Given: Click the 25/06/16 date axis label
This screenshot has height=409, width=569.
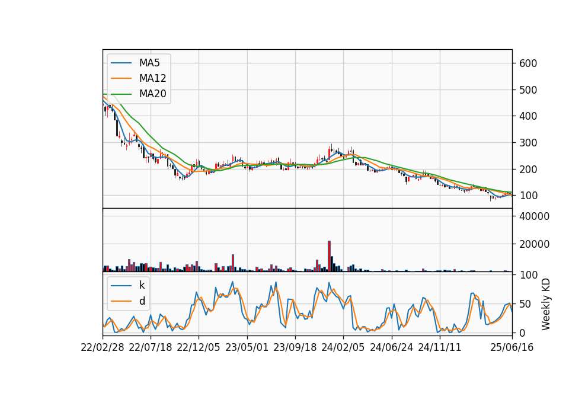Looking at the screenshot, I should tap(512, 347).
